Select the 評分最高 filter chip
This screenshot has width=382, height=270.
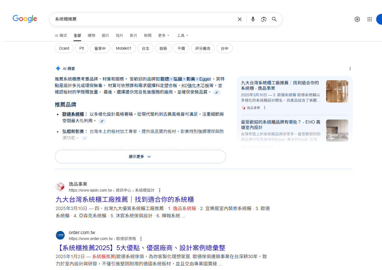pyautogui.click(x=203, y=48)
